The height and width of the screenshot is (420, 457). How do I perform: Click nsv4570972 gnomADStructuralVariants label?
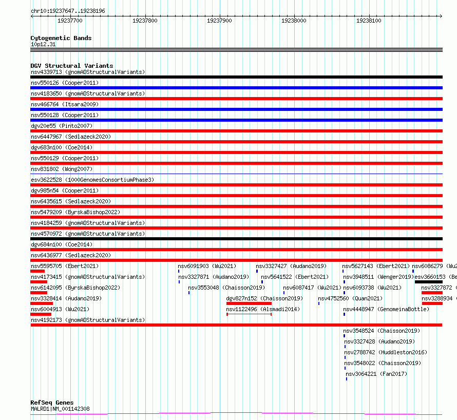click(x=88, y=234)
